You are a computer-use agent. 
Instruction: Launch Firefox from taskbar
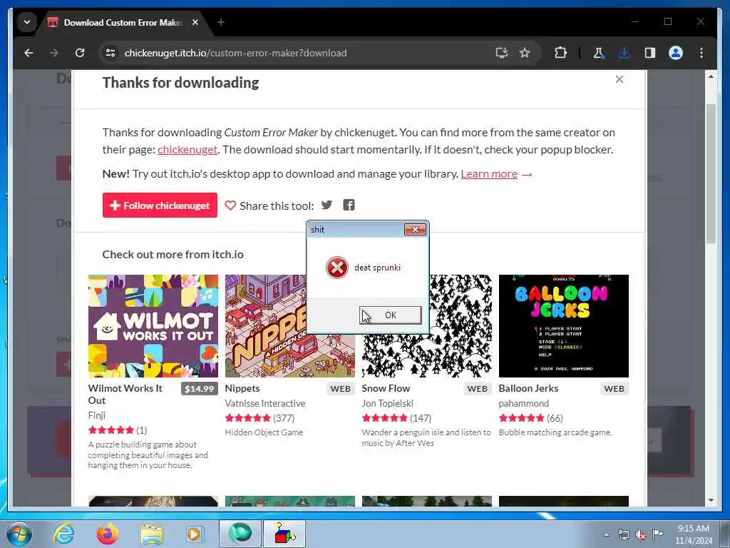coord(107,534)
